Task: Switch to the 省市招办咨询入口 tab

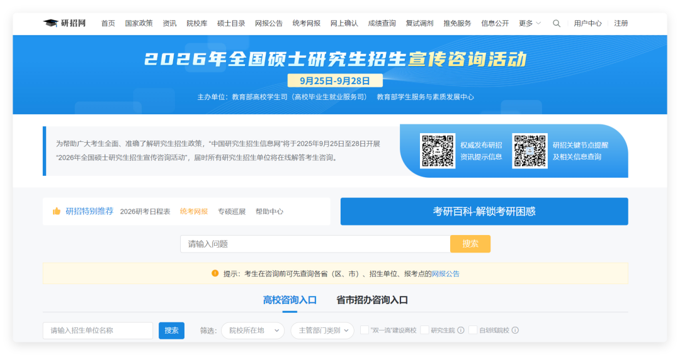Action: pos(372,300)
